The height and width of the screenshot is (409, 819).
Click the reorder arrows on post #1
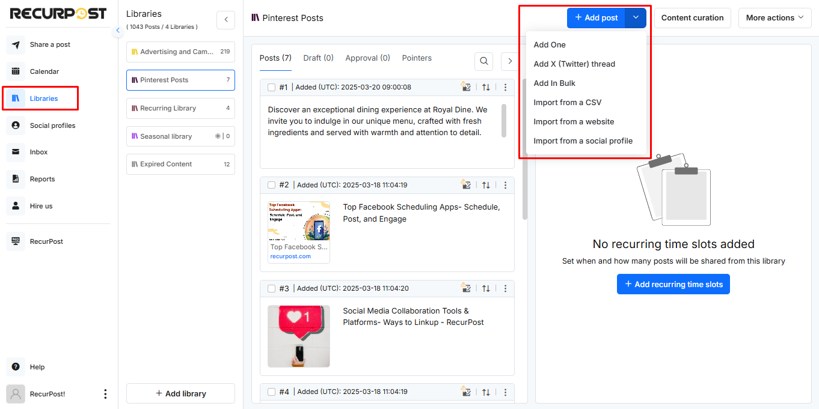click(486, 87)
